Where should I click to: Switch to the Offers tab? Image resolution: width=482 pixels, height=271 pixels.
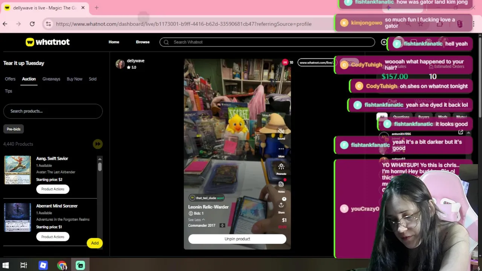(x=10, y=79)
